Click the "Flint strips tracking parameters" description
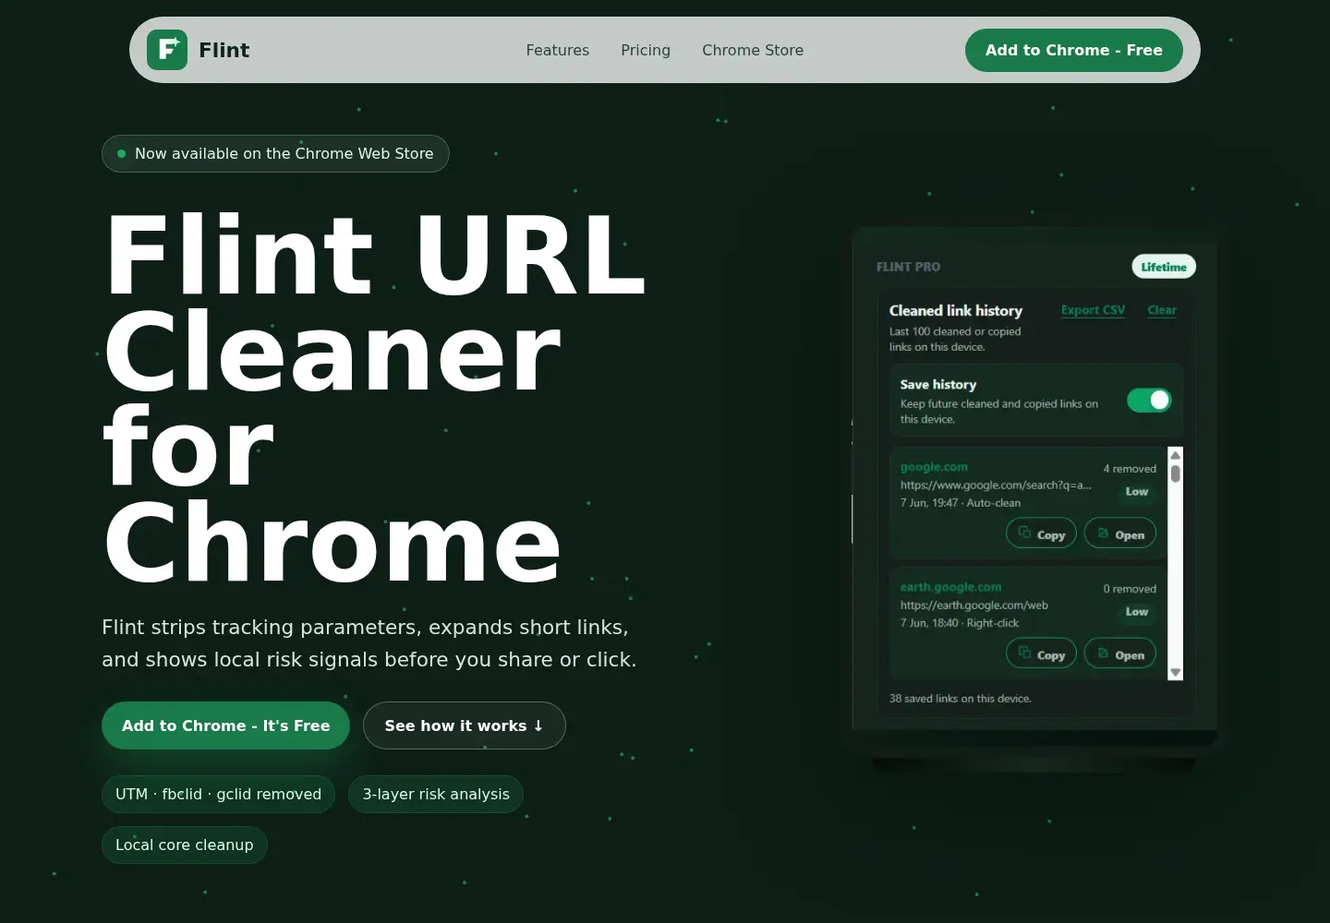Image resolution: width=1330 pixels, height=923 pixels. click(369, 643)
